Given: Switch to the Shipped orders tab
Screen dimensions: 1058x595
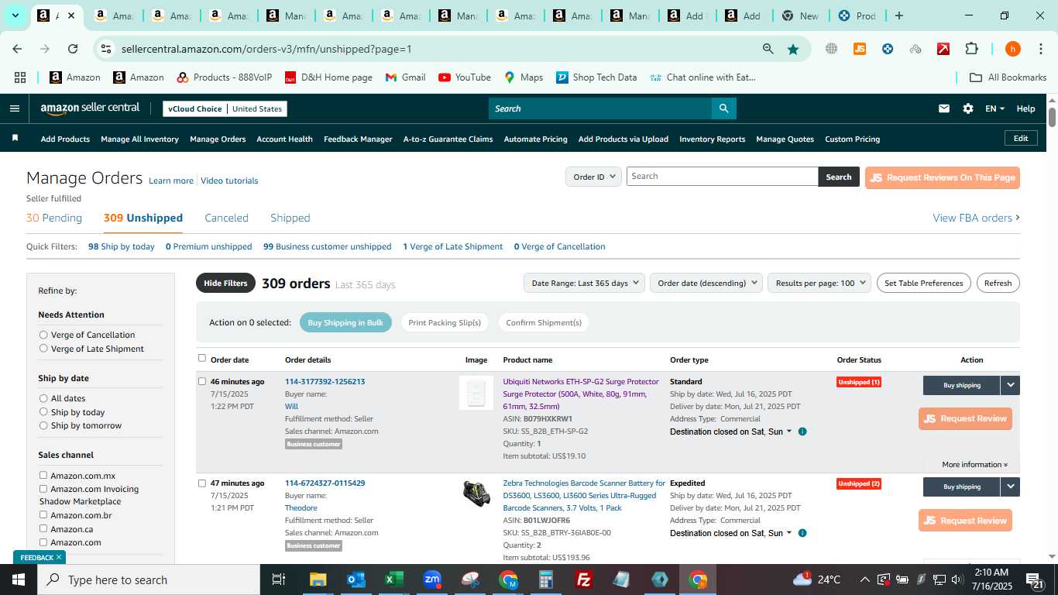Looking at the screenshot, I should click(290, 218).
